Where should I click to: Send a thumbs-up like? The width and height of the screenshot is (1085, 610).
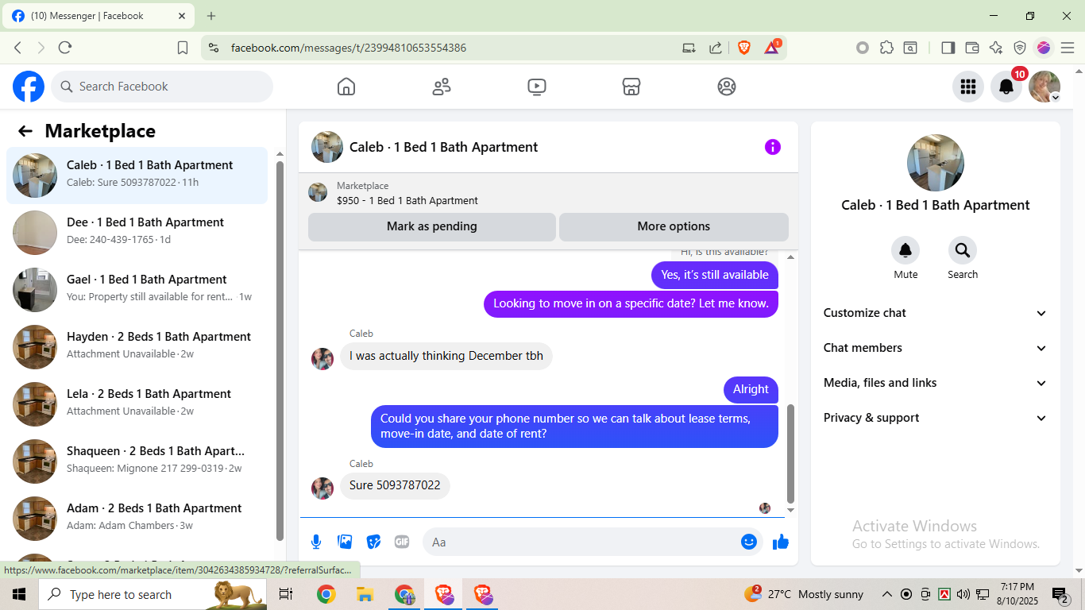781,542
